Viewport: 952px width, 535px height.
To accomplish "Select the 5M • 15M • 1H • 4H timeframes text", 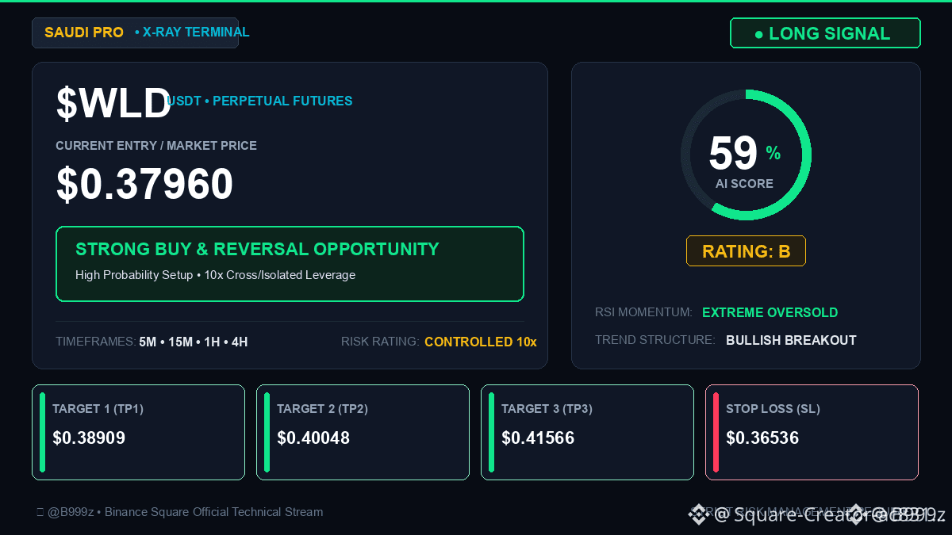I will pos(194,342).
